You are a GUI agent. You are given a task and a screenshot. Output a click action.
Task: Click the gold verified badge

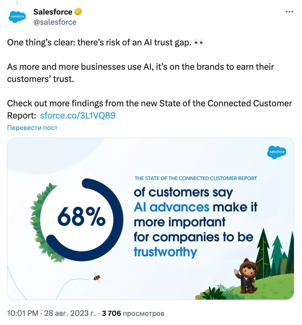point(78,12)
